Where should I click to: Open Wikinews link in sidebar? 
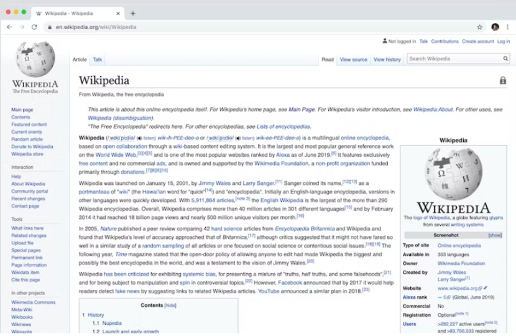point(21,324)
